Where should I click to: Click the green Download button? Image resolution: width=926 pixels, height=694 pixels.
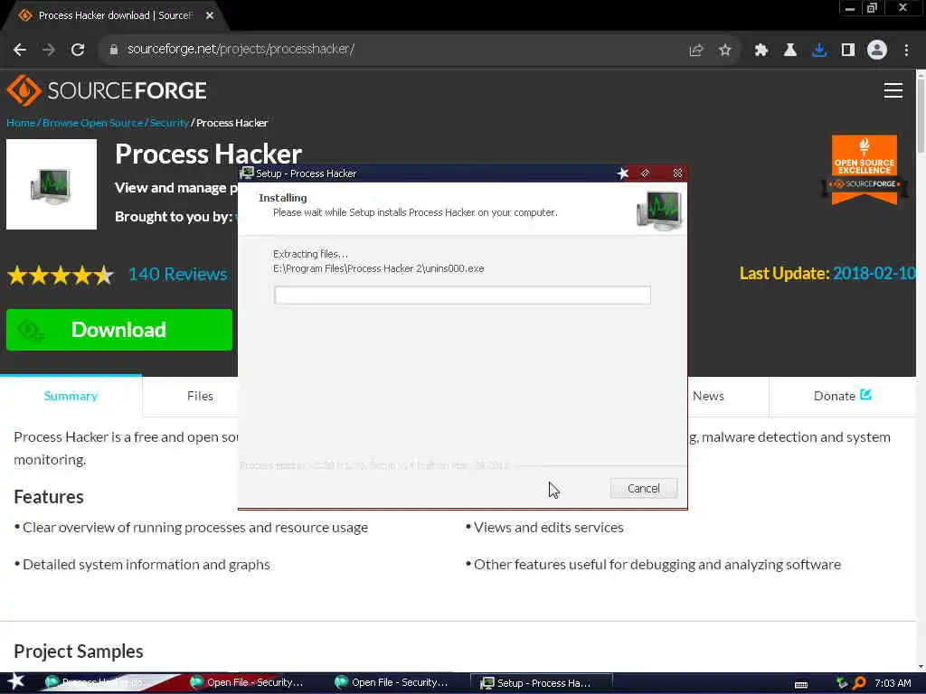tap(119, 330)
